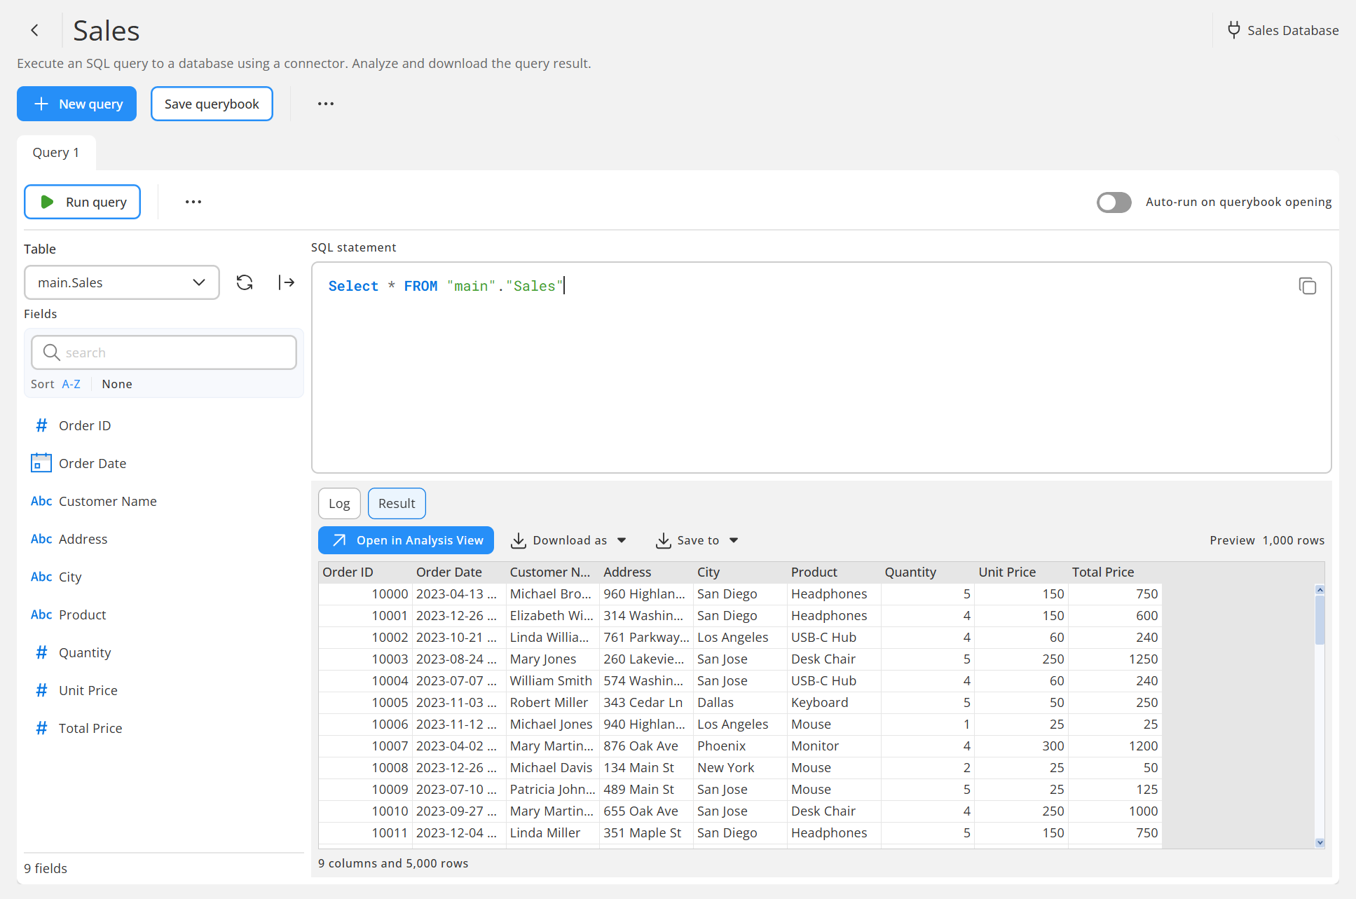
Task: Select the Address column header
Action: coord(647,572)
